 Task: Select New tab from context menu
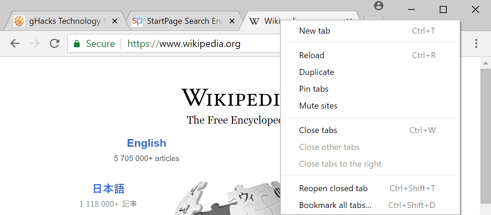314,31
